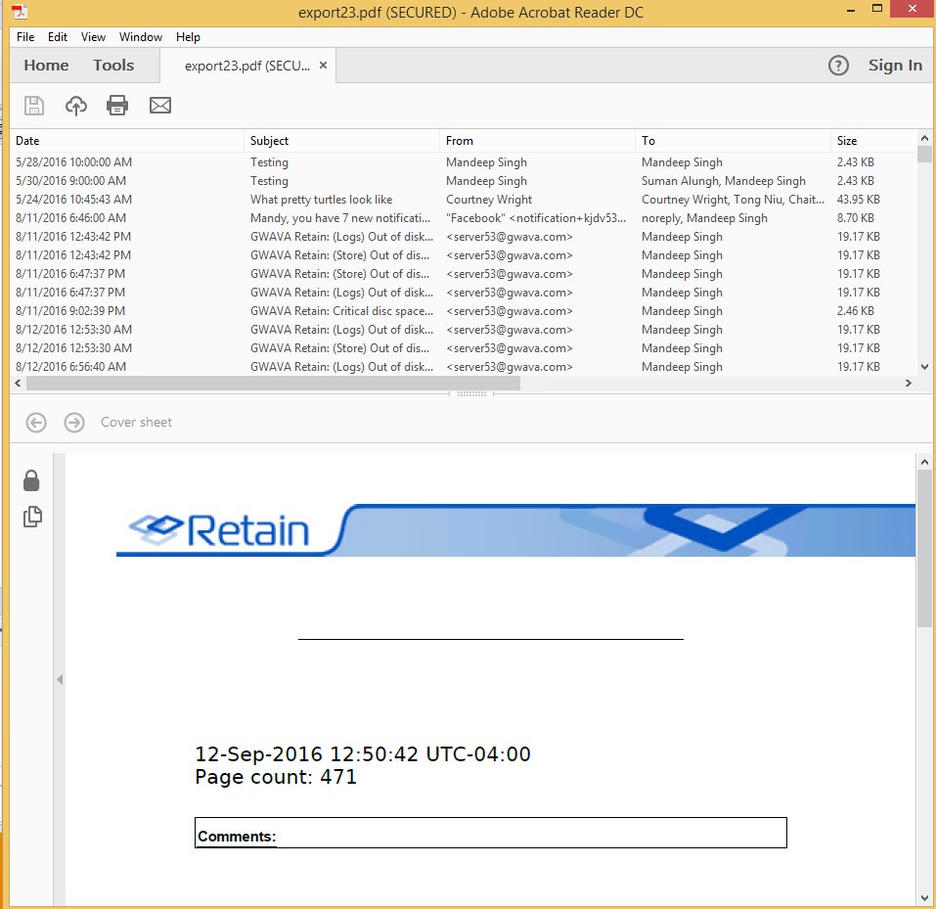Select 8/12/2016 12:53:30 AM (Store) email
936x909 pixels.
pos(464,347)
